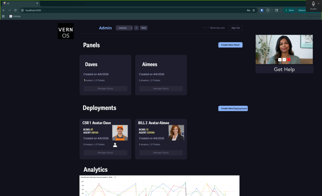Click the person icon on CSR 1 Avatar-Dave card
Screen dimensions: 322x196
point(115,145)
